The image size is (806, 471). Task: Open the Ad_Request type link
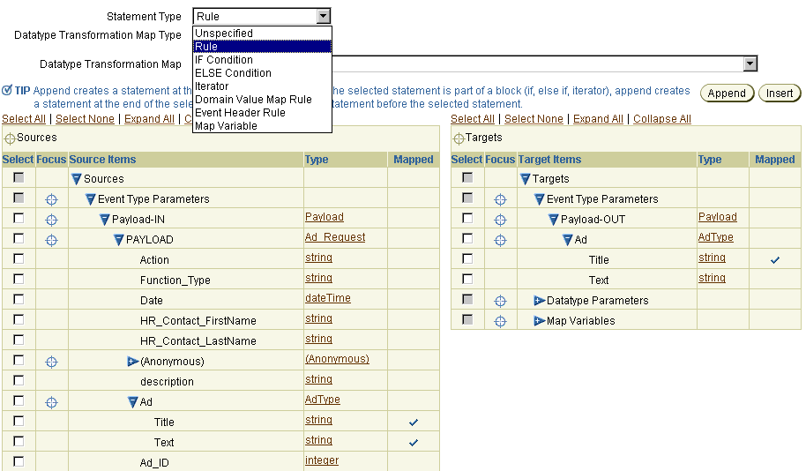(x=335, y=237)
